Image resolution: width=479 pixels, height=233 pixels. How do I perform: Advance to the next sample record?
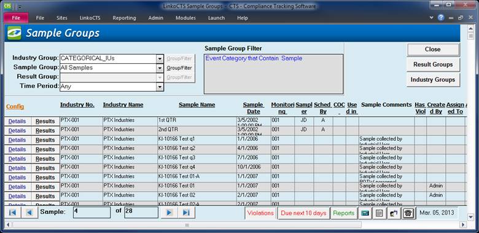pos(169,213)
